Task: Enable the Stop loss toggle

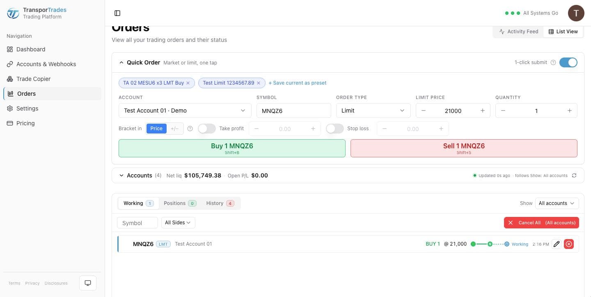Action: (335, 129)
